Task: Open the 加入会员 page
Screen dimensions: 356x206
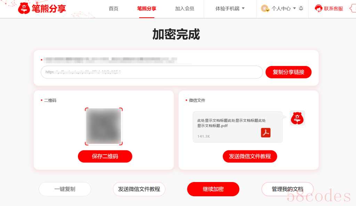Action: (x=185, y=9)
